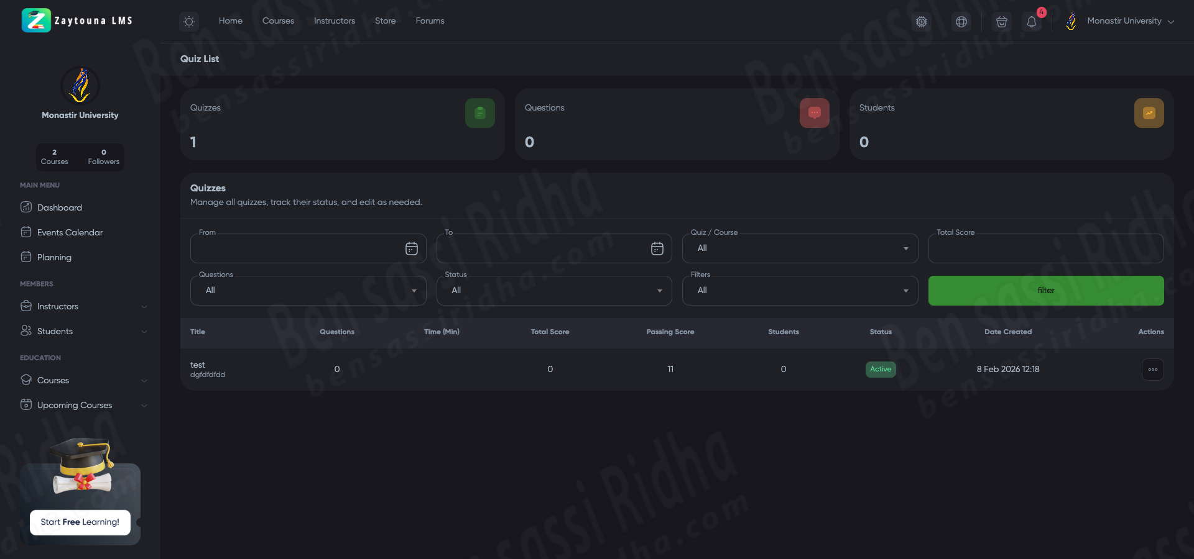
Task: Open the Quiz / Course dropdown
Action: click(800, 248)
